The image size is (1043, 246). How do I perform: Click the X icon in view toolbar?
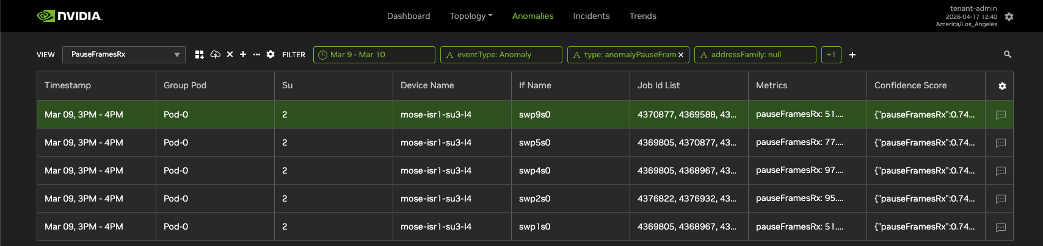point(230,54)
